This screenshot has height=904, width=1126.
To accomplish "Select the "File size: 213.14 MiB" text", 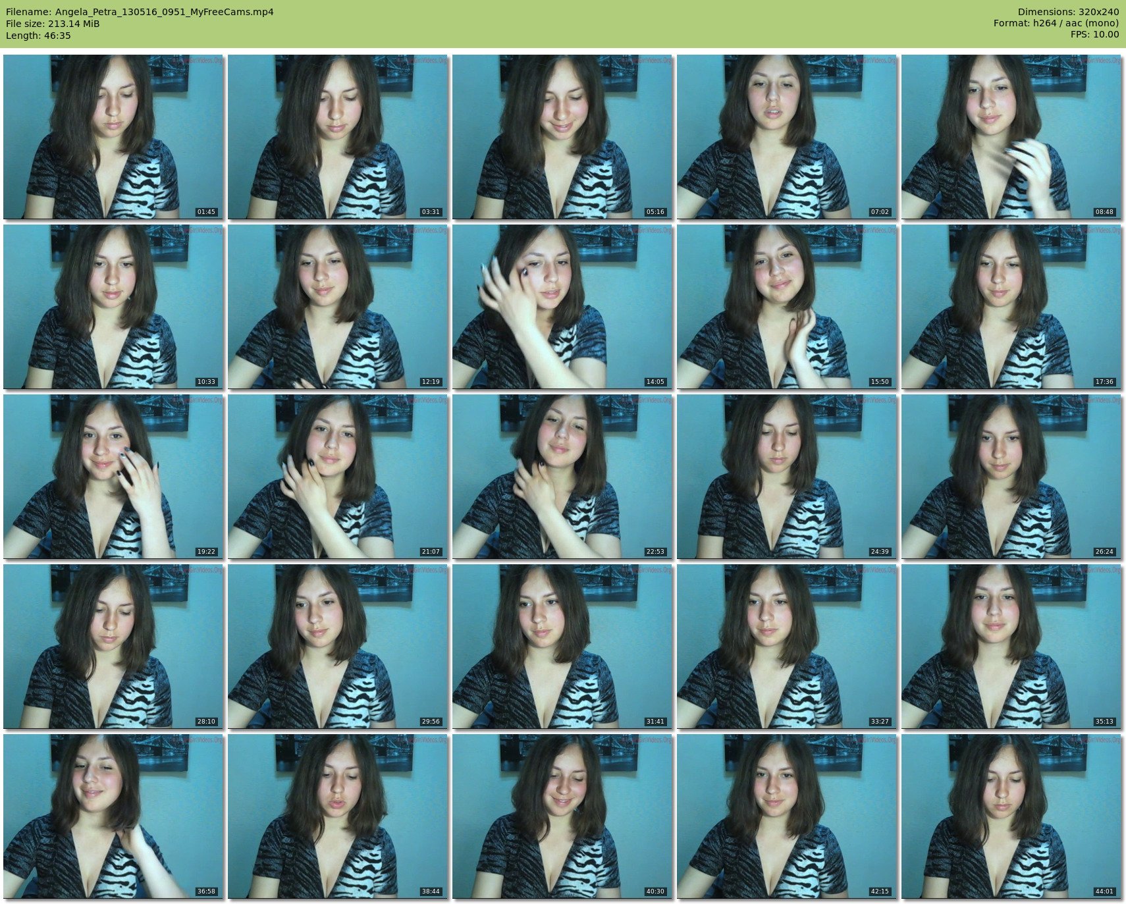I will (53, 24).
